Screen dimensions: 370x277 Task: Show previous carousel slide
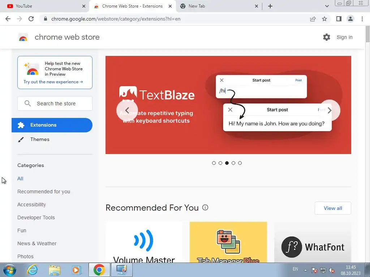[x=127, y=110]
